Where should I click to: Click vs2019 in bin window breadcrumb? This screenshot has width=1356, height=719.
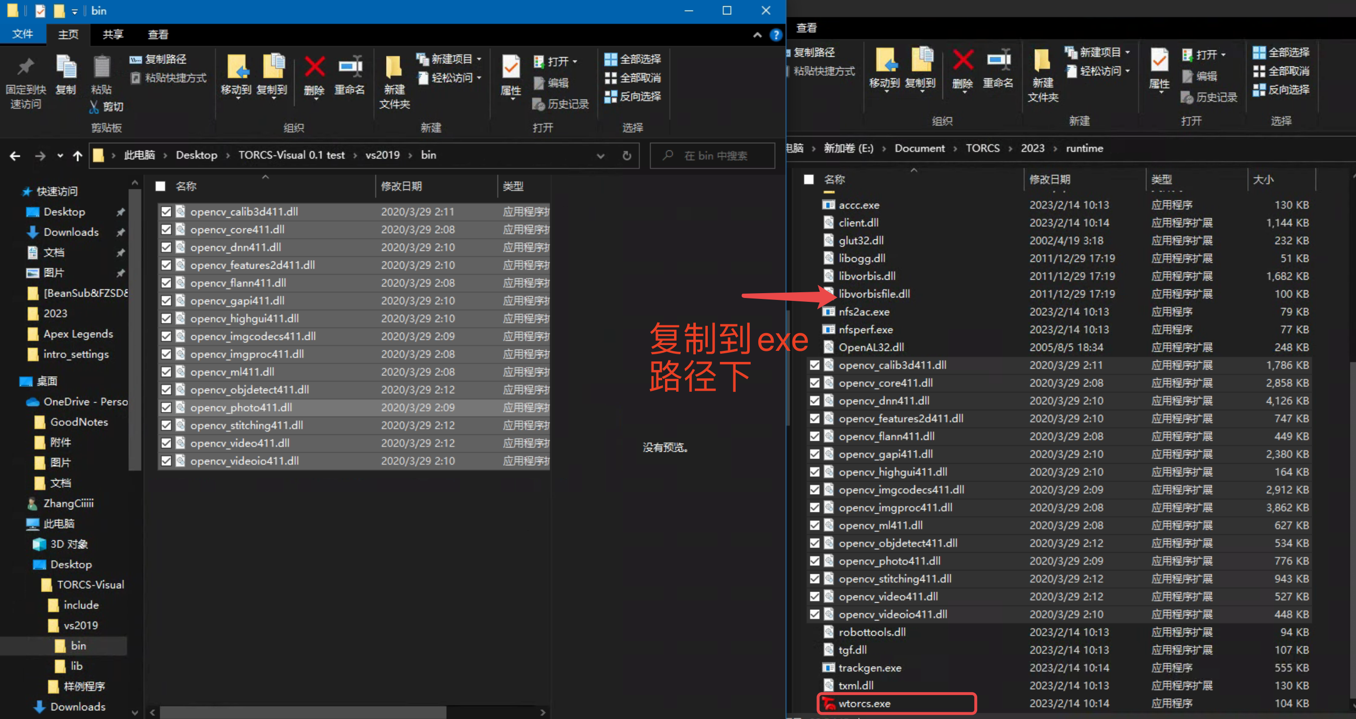pos(383,155)
